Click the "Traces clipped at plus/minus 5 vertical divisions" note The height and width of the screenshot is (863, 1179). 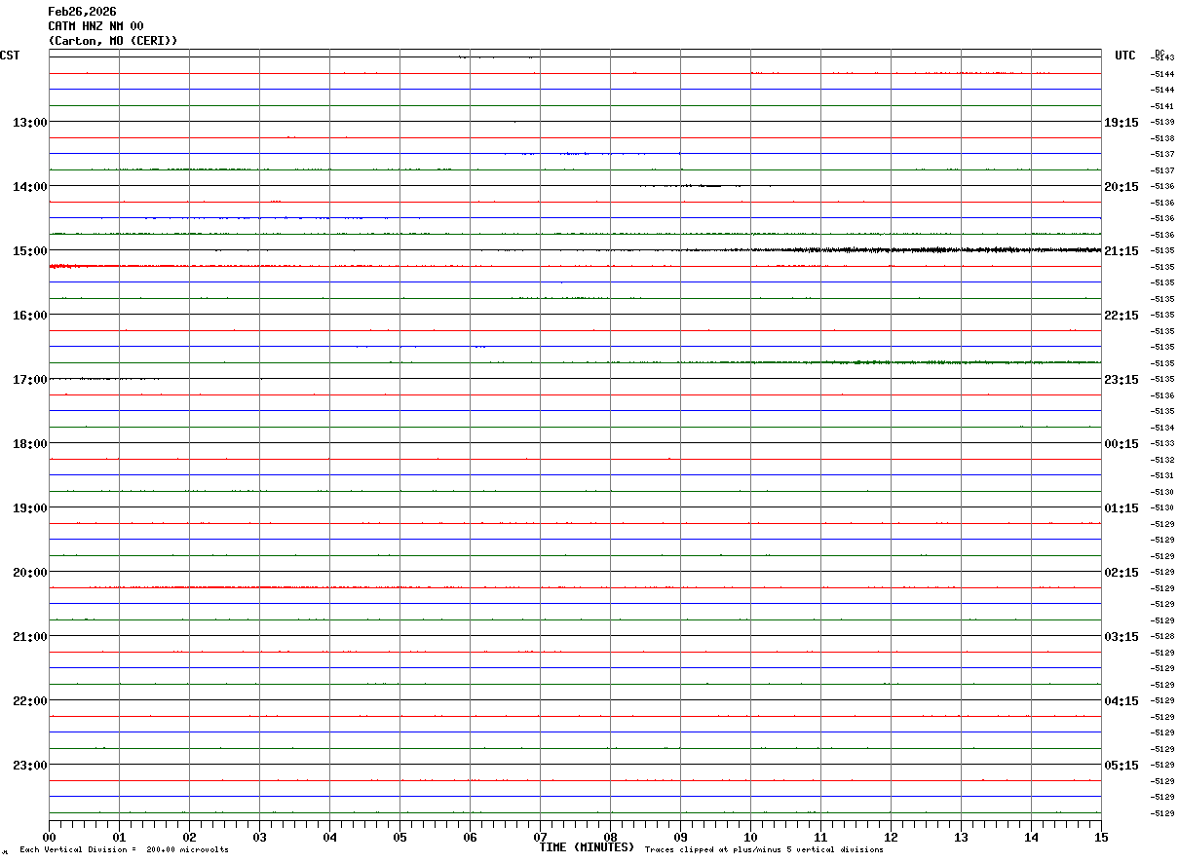pos(764,850)
